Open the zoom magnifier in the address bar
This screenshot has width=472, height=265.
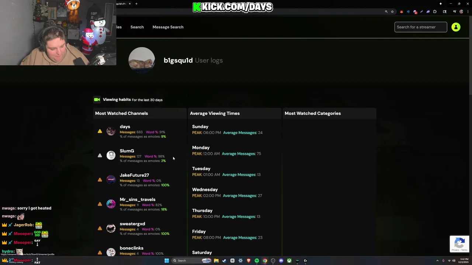386,11
